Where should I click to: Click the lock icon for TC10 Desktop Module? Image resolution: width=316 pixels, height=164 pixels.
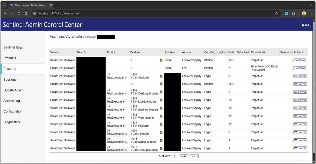161,148
